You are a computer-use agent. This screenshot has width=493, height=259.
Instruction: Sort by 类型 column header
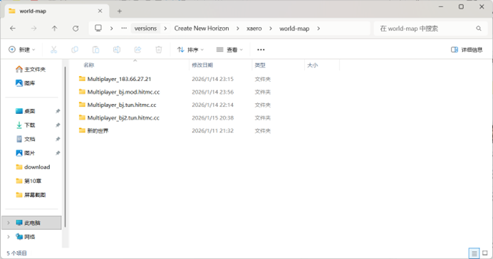coord(260,65)
